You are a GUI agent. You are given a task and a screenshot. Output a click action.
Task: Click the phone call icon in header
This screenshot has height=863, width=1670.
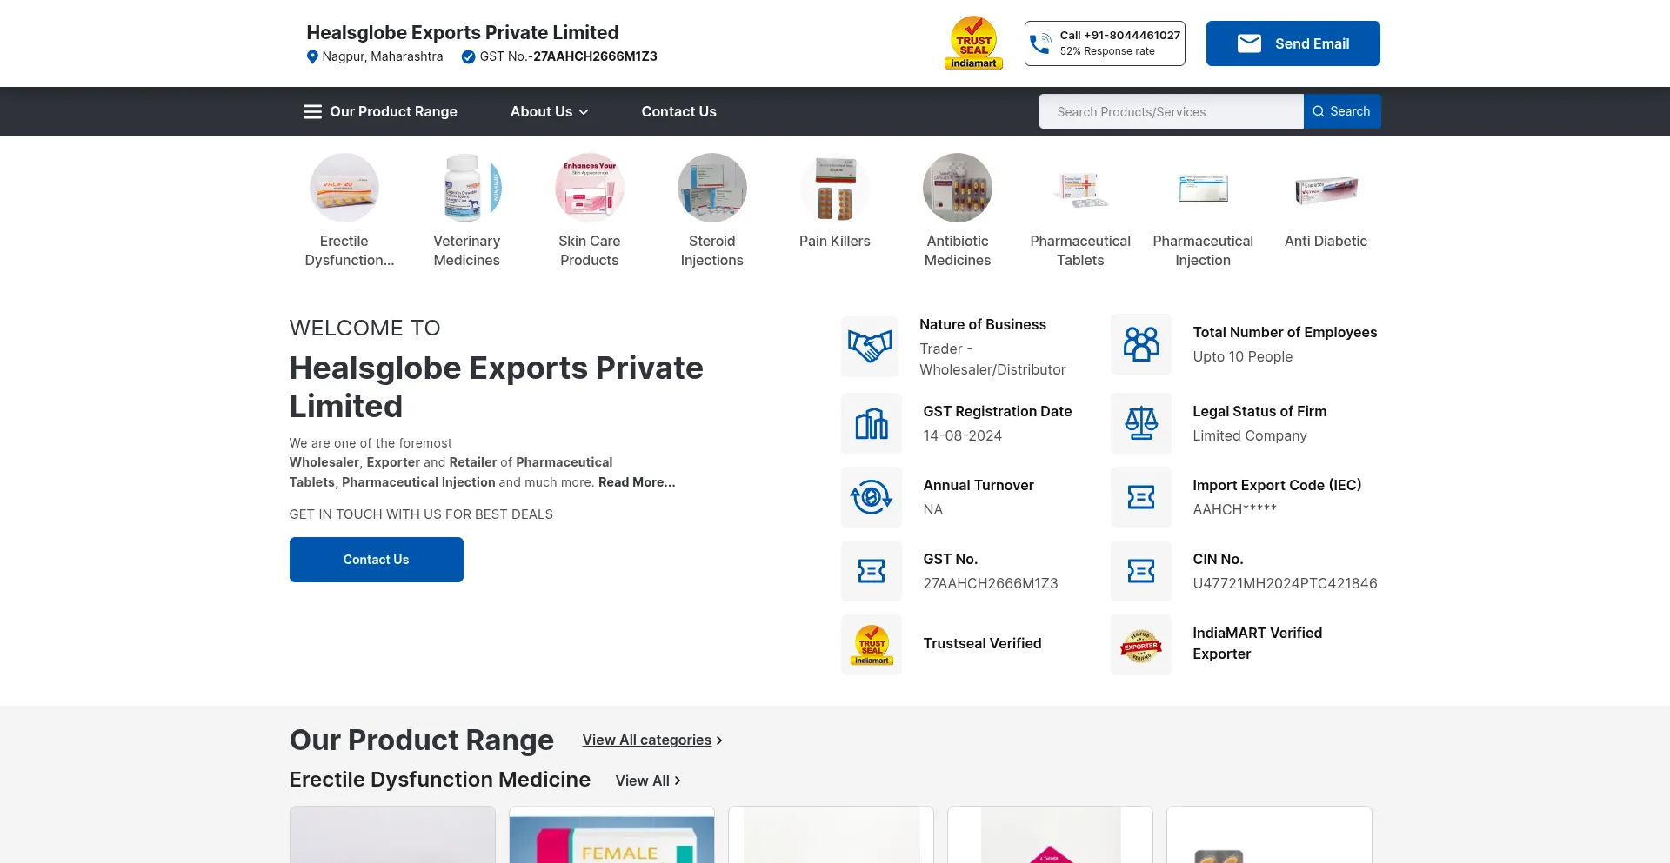[x=1040, y=43]
